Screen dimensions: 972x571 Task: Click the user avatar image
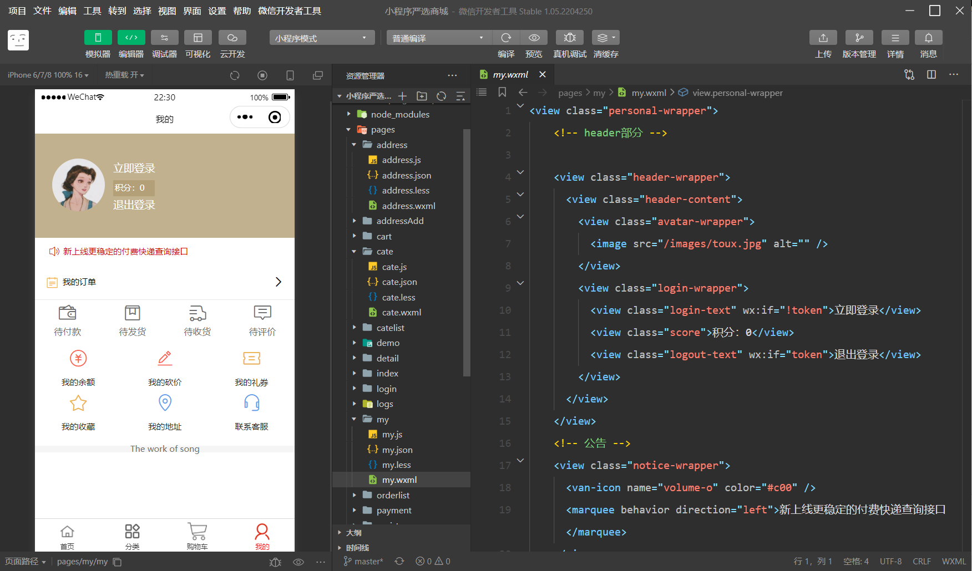pos(78,185)
